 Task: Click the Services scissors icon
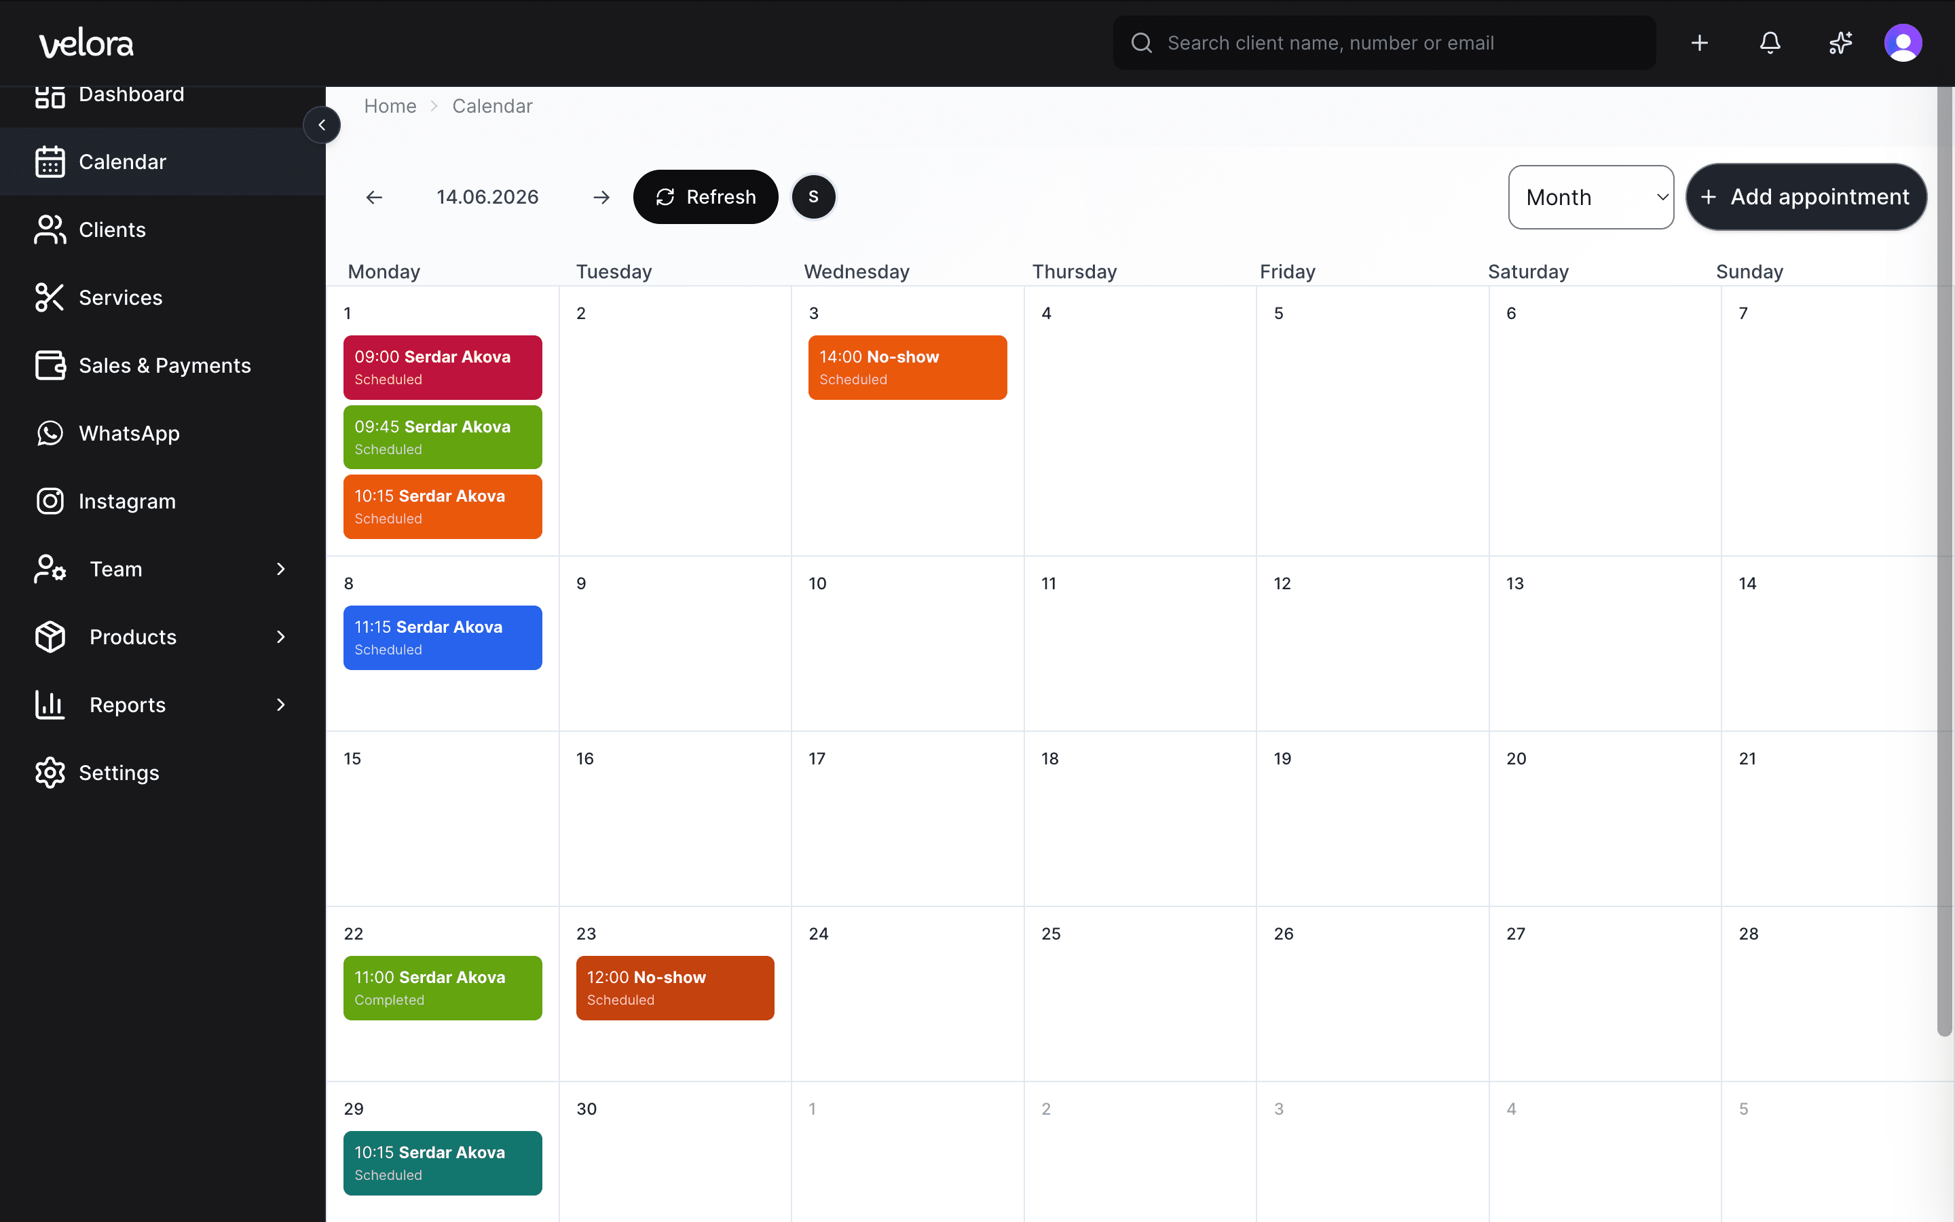(x=50, y=297)
